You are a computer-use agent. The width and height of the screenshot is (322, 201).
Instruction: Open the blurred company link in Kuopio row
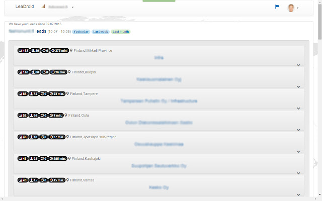(x=159, y=79)
